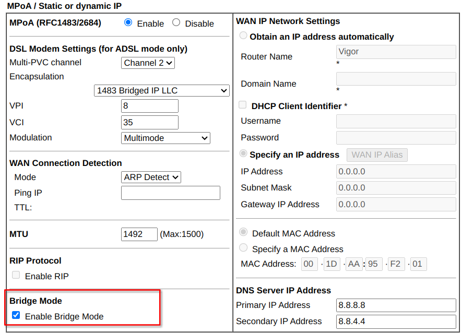Select Specify an IP address radio
Image resolution: width=462 pixels, height=333 pixels.
pyautogui.click(x=243, y=153)
